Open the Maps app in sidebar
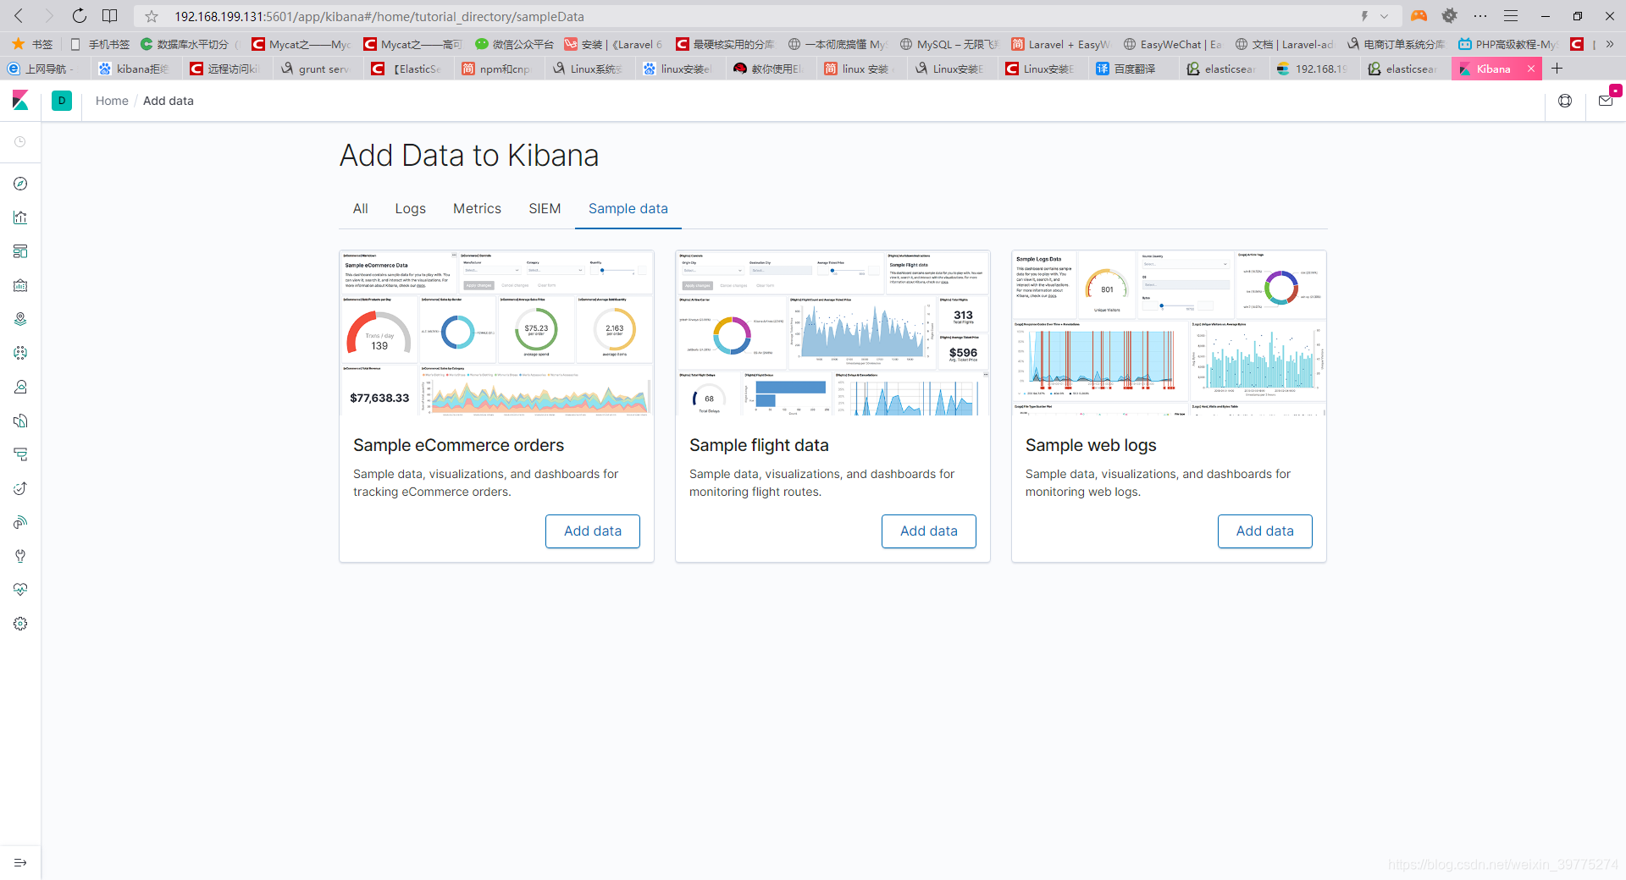The height and width of the screenshot is (880, 1626). (x=20, y=319)
